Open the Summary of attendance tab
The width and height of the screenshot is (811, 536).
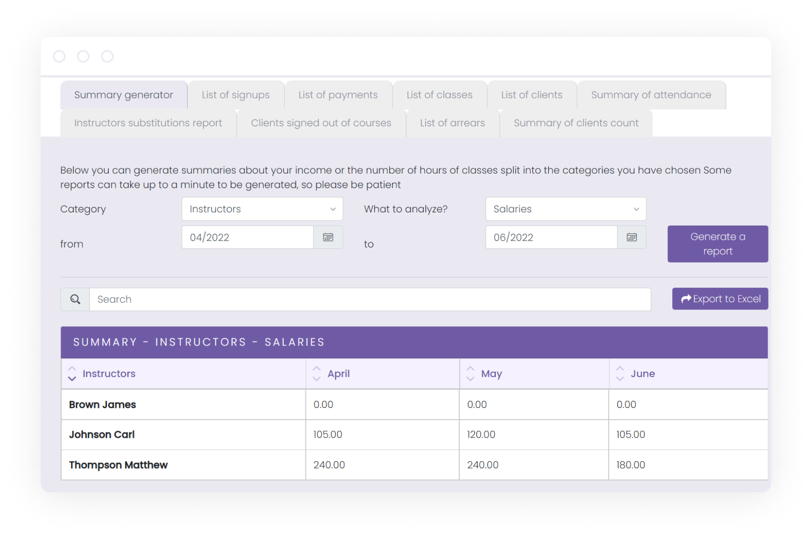651,94
